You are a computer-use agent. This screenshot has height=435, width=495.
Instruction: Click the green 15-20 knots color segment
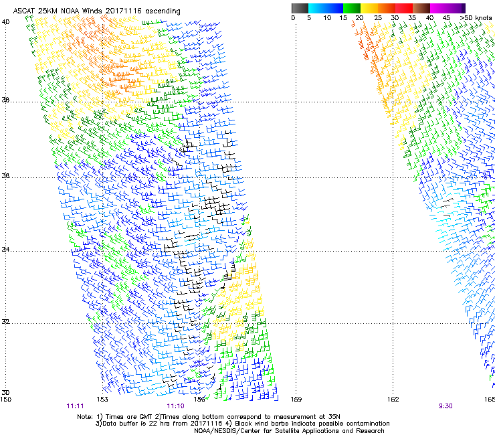click(352, 8)
